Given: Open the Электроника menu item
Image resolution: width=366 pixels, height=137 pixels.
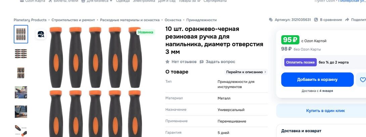Looking at the screenshot, I should pos(144,1).
